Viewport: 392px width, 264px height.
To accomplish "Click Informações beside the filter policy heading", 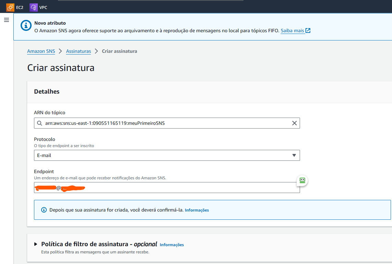I will tap(172, 245).
